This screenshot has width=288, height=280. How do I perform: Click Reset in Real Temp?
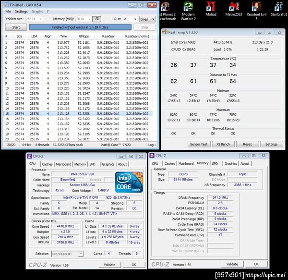click(x=247, y=144)
